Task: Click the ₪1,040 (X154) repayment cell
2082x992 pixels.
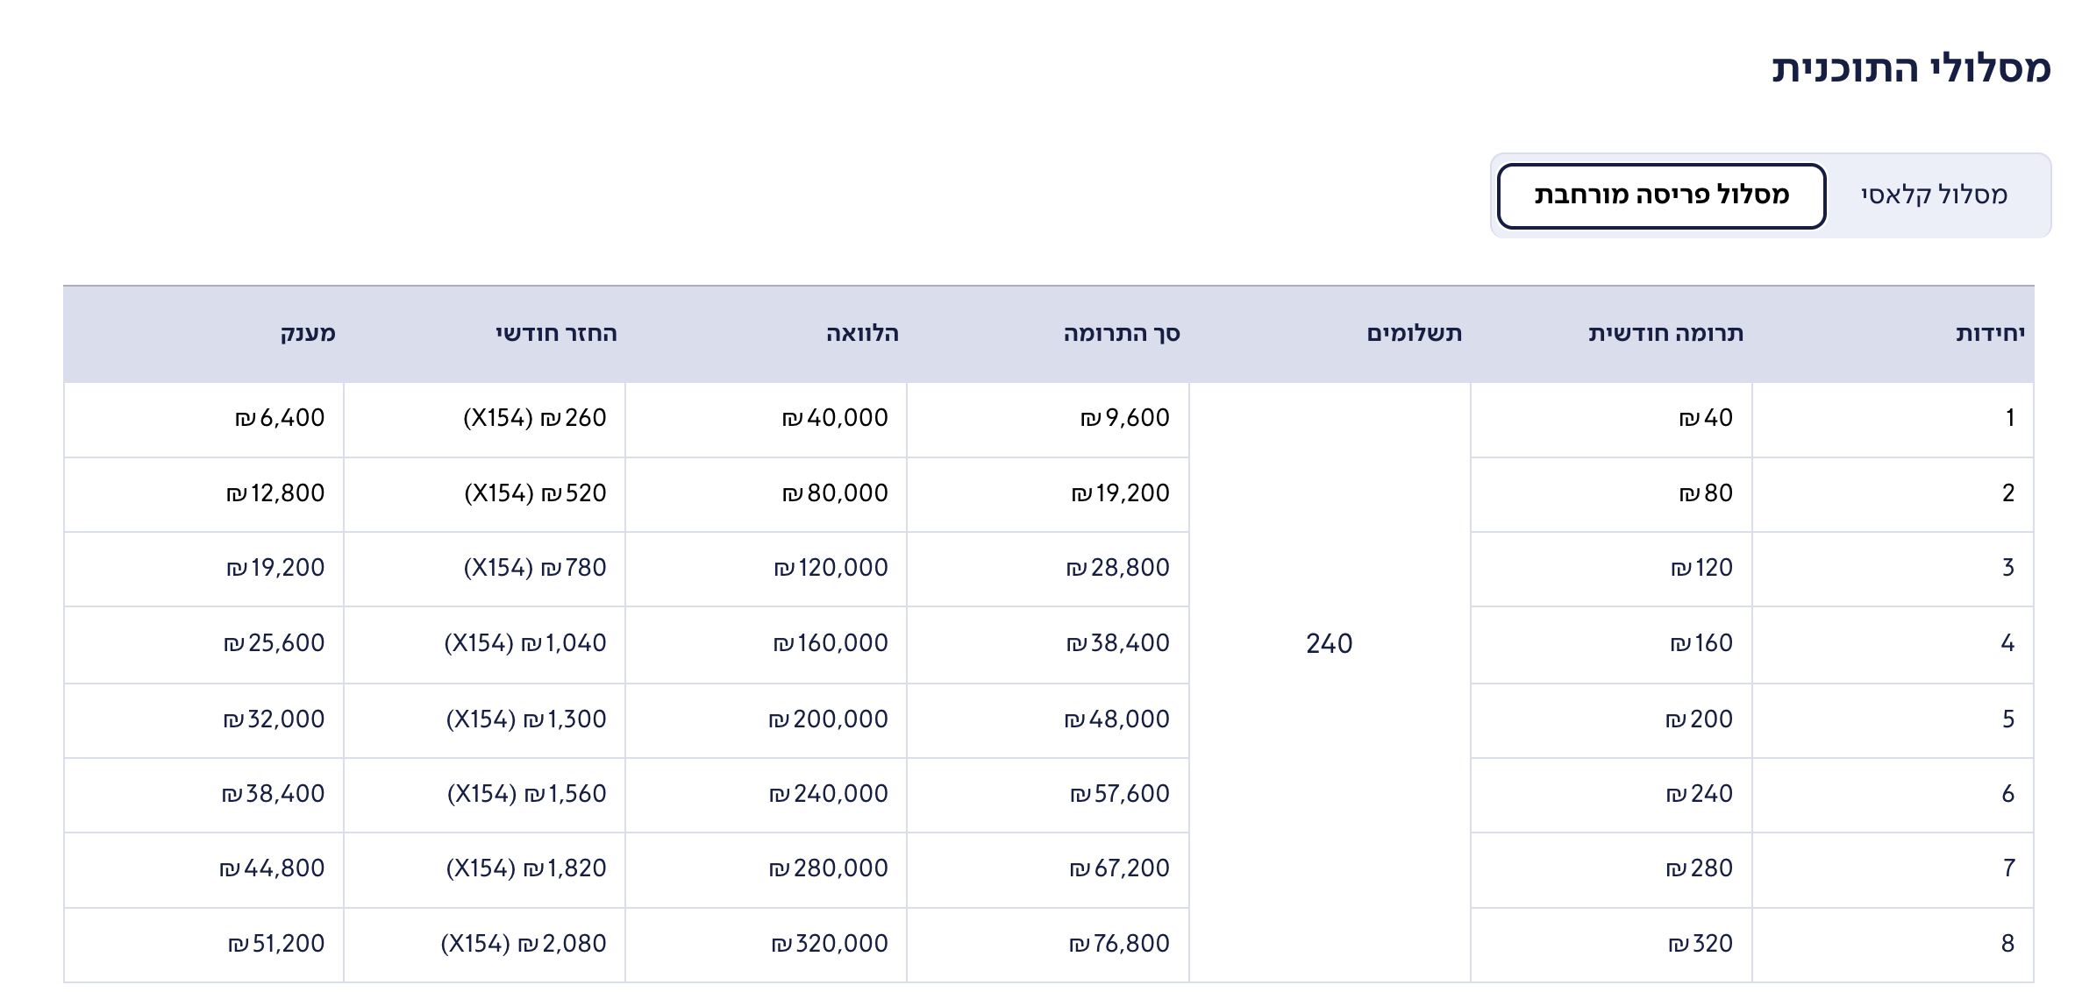Action: pos(525,644)
